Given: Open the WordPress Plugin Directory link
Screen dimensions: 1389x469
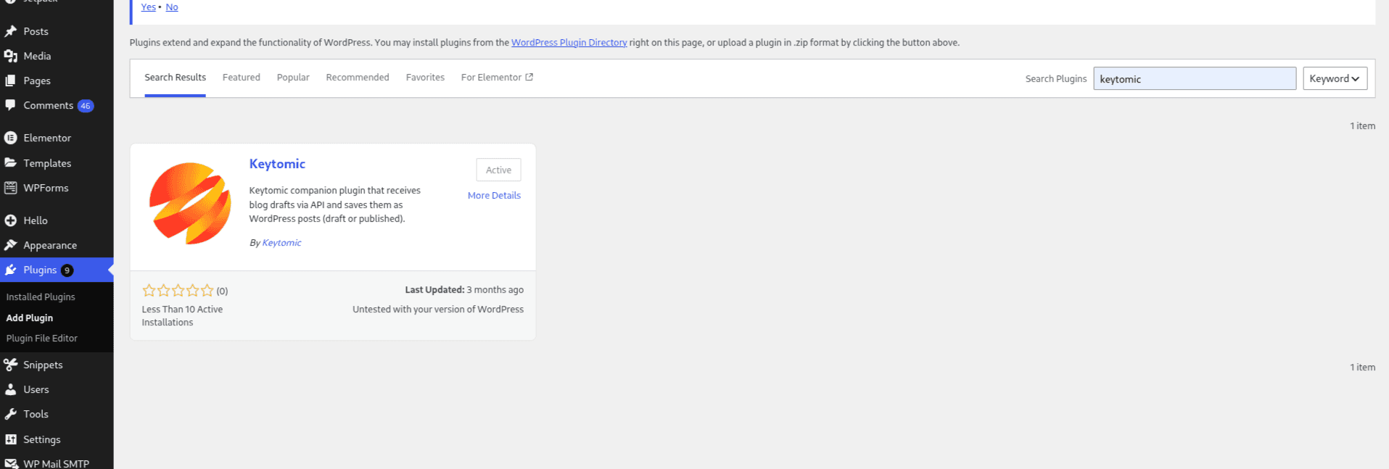Looking at the screenshot, I should click(x=569, y=43).
